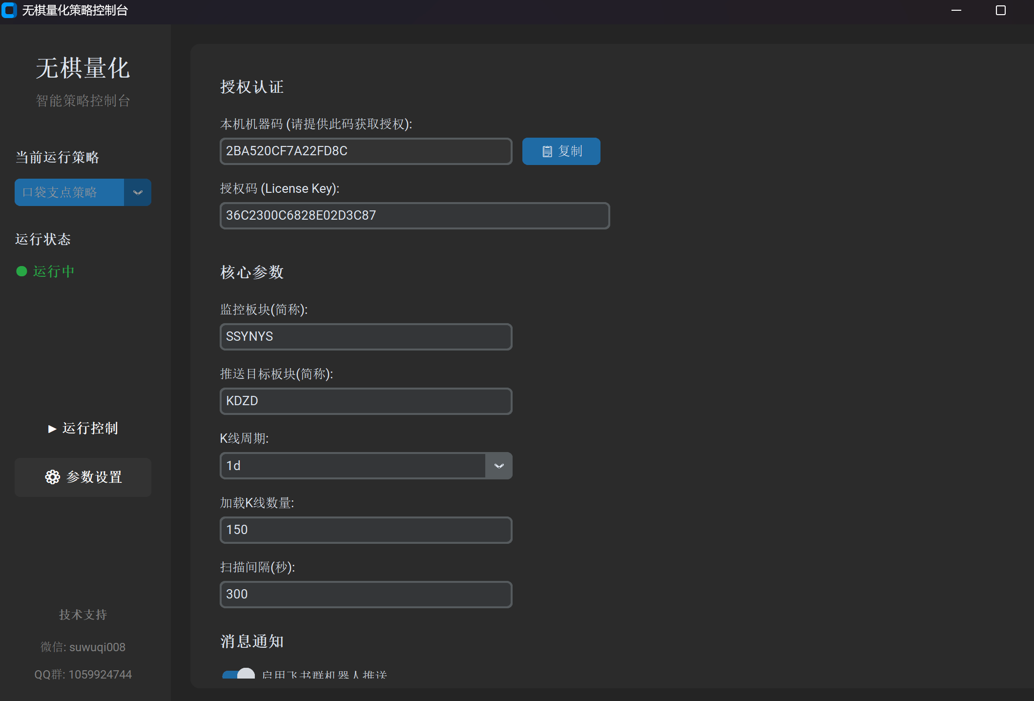Click the play triangle beside 运行控制

click(52, 429)
